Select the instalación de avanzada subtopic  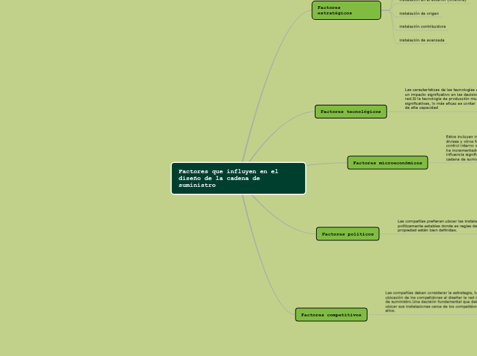click(422, 40)
